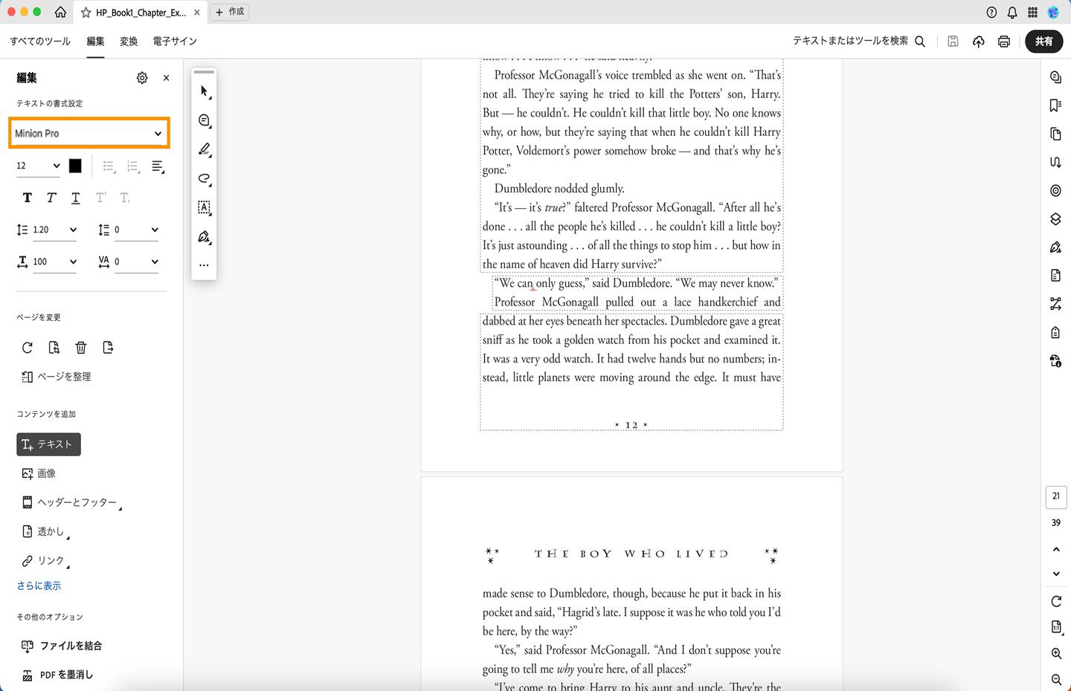This screenshot has height=691, width=1071.
Task: Apply bulleted list formatting
Action: point(109,166)
